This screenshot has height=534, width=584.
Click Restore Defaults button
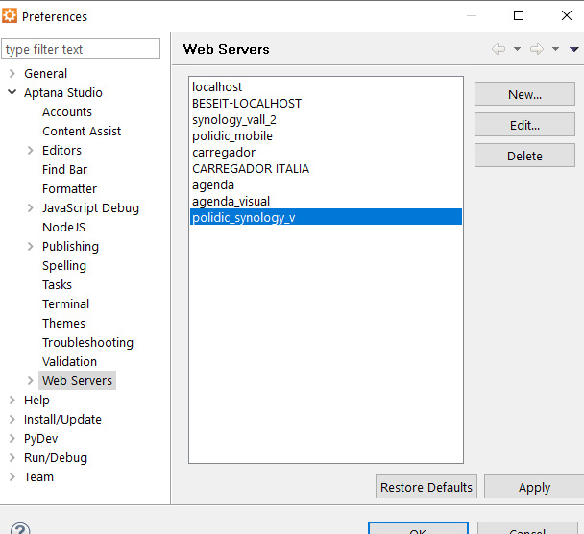(426, 487)
